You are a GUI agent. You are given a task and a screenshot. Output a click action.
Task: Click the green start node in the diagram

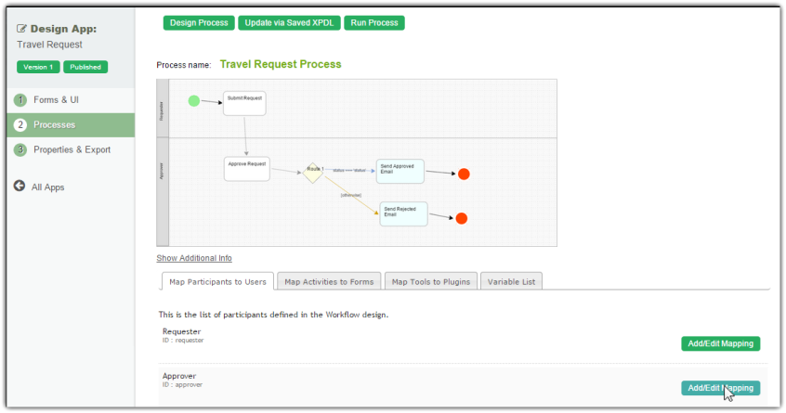pos(193,100)
